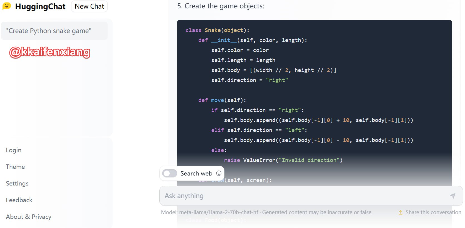
Task: Click the else: line in the code
Action: (x=219, y=150)
